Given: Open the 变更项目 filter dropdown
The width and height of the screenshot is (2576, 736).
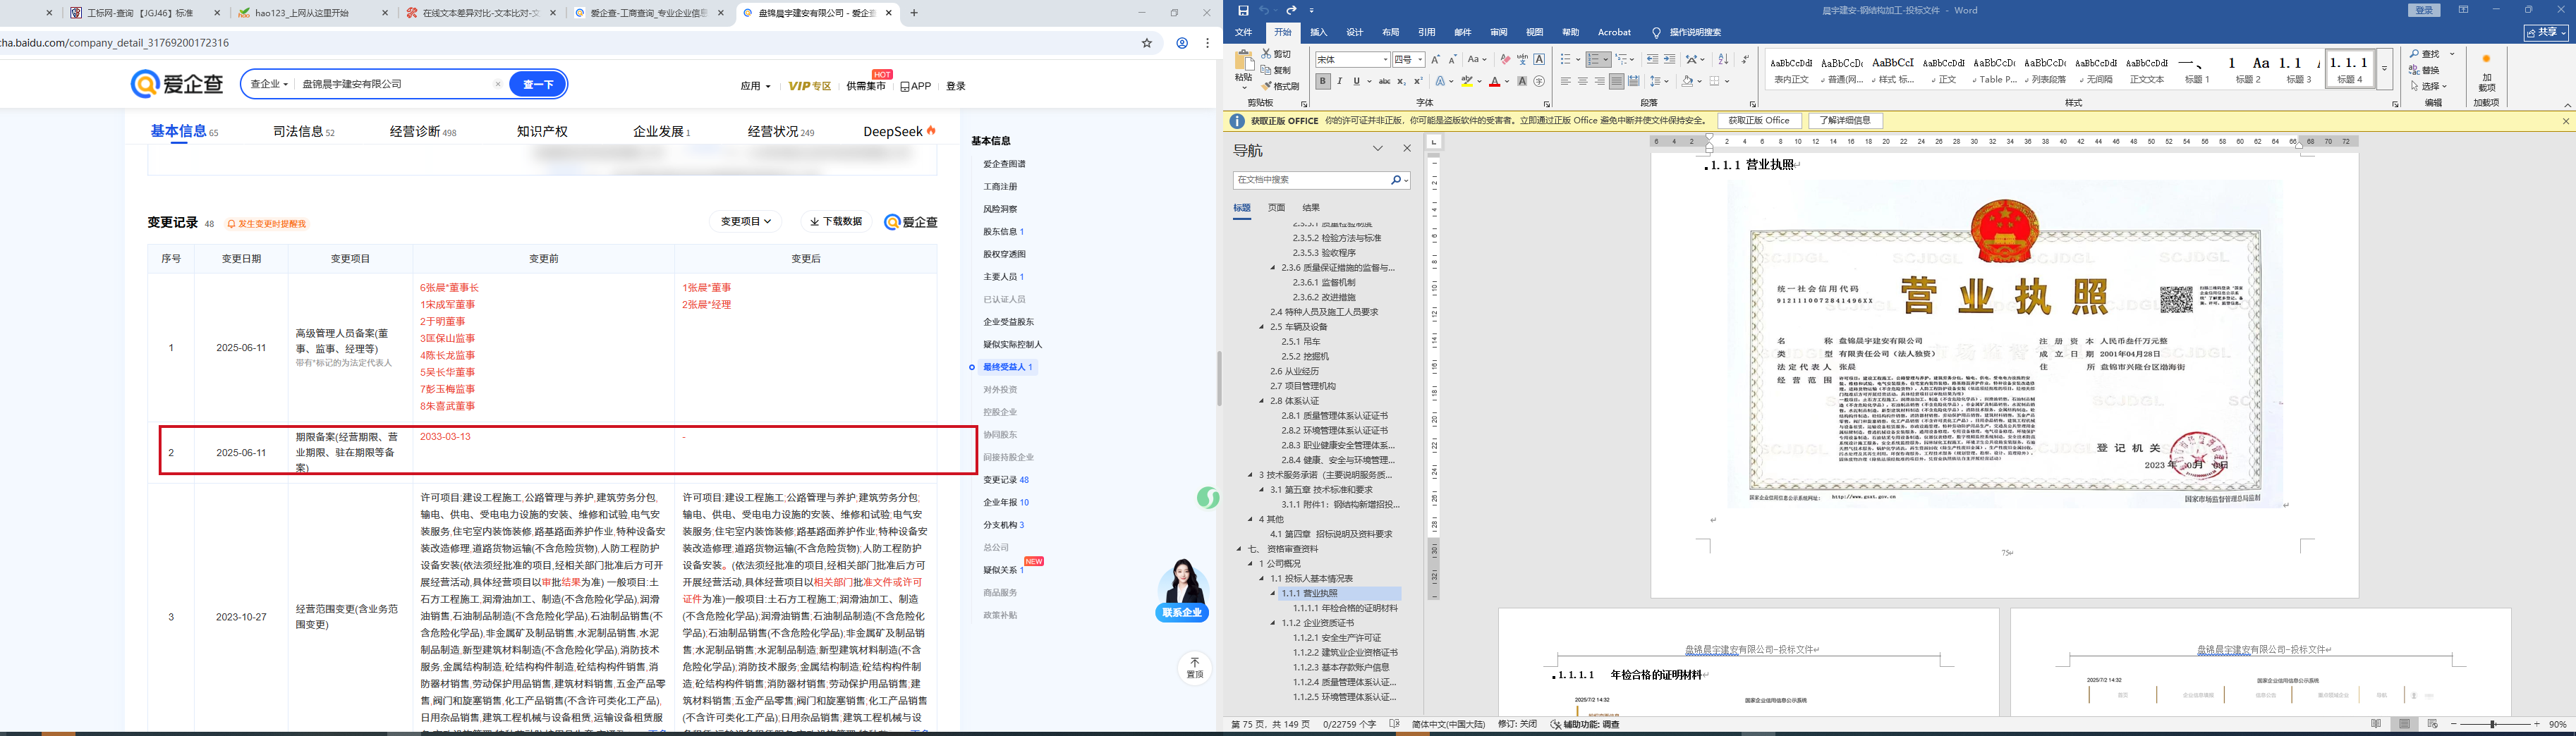Looking at the screenshot, I should (x=746, y=222).
